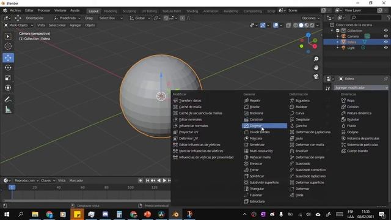Open the Agregar modificador dropdown
Screen dimensions: 391x220
tap(361, 87)
